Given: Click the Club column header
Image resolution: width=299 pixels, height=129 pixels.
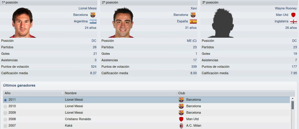Looking at the screenshot, I should 236,93.
